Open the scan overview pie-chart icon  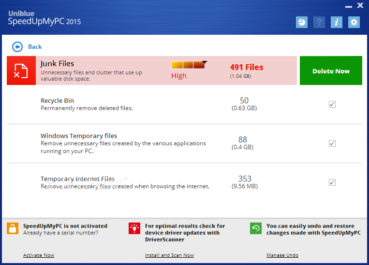click(x=302, y=22)
